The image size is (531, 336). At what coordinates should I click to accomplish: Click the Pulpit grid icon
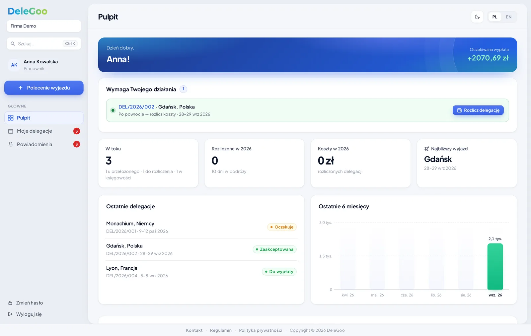11,118
